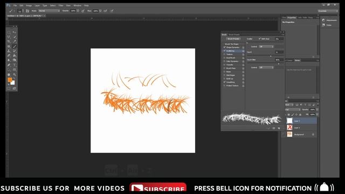Enable Transfer checkbox in Brush panel

tap(224, 65)
